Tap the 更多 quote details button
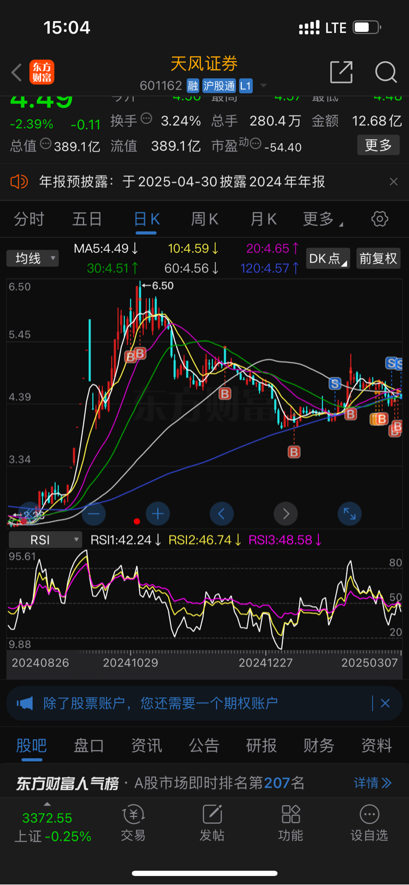The image size is (409, 885). tap(378, 145)
